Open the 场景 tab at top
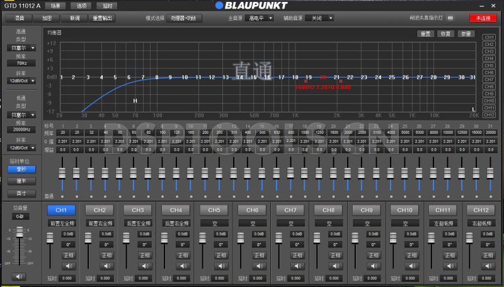 [56, 5]
